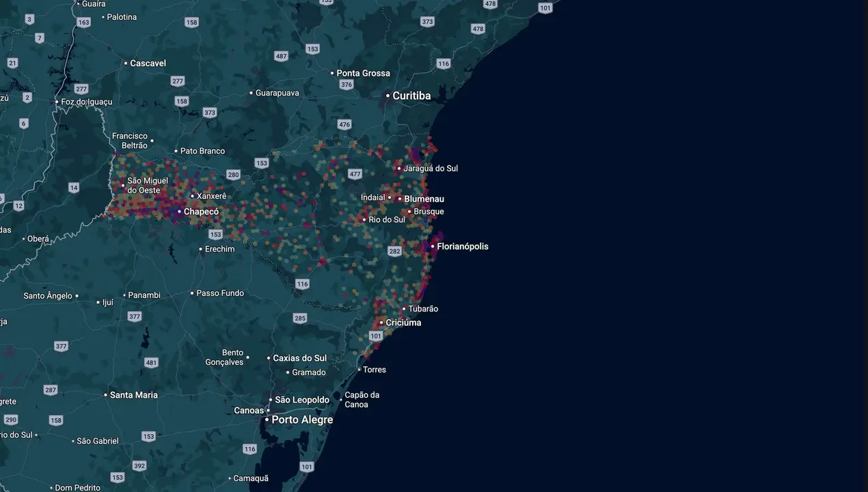The height and width of the screenshot is (492, 868).
Task: Click the route 481 road shield
Action: click(152, 363)
